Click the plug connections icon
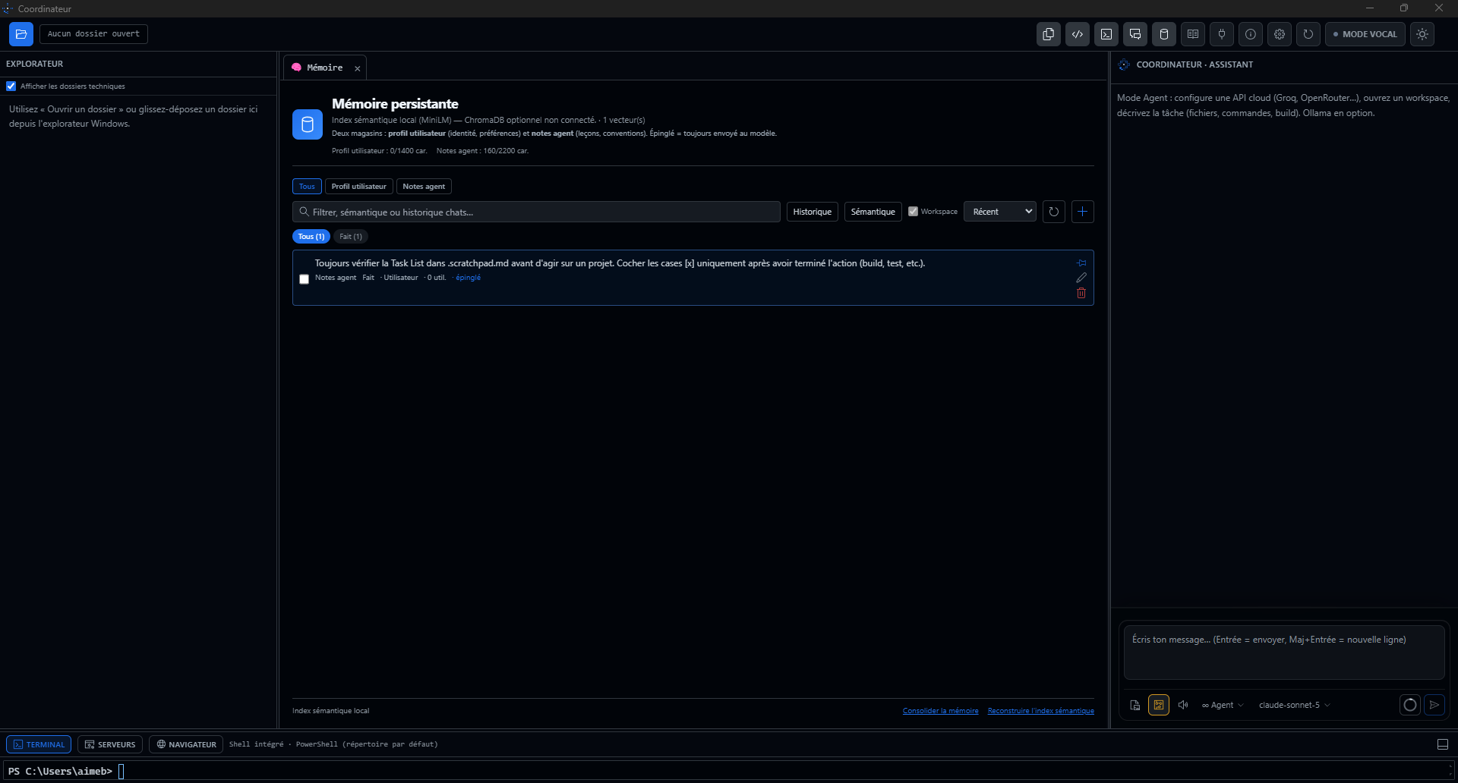 click(1222, 34)
